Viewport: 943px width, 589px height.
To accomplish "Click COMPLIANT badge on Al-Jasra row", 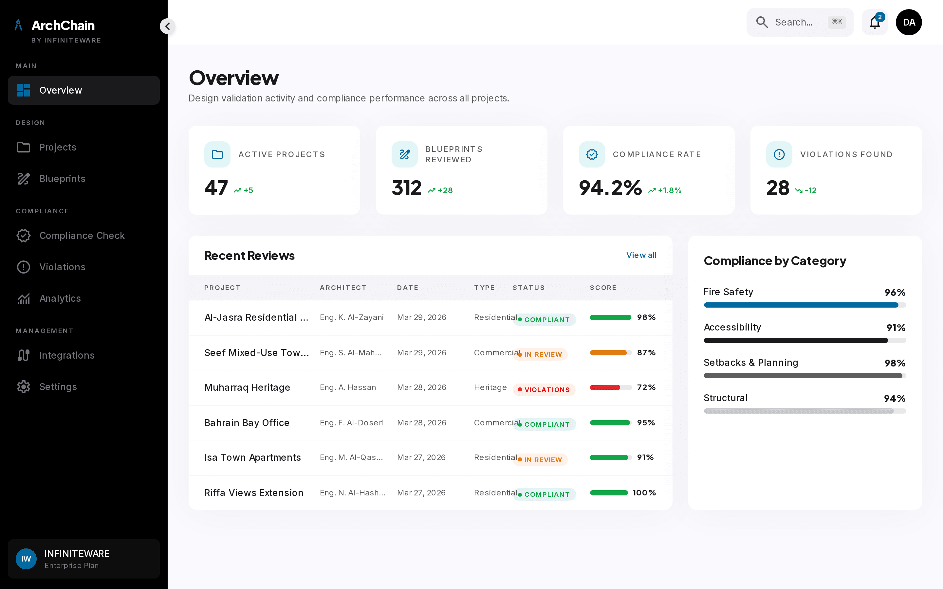I will 544,320.
